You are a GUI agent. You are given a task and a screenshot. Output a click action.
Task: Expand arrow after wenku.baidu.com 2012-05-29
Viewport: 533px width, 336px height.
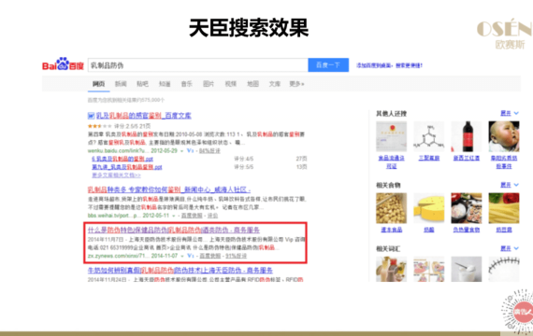click(x=182, y=151)
